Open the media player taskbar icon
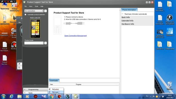This screenshot has height=99, width=176. pos(27,97)
